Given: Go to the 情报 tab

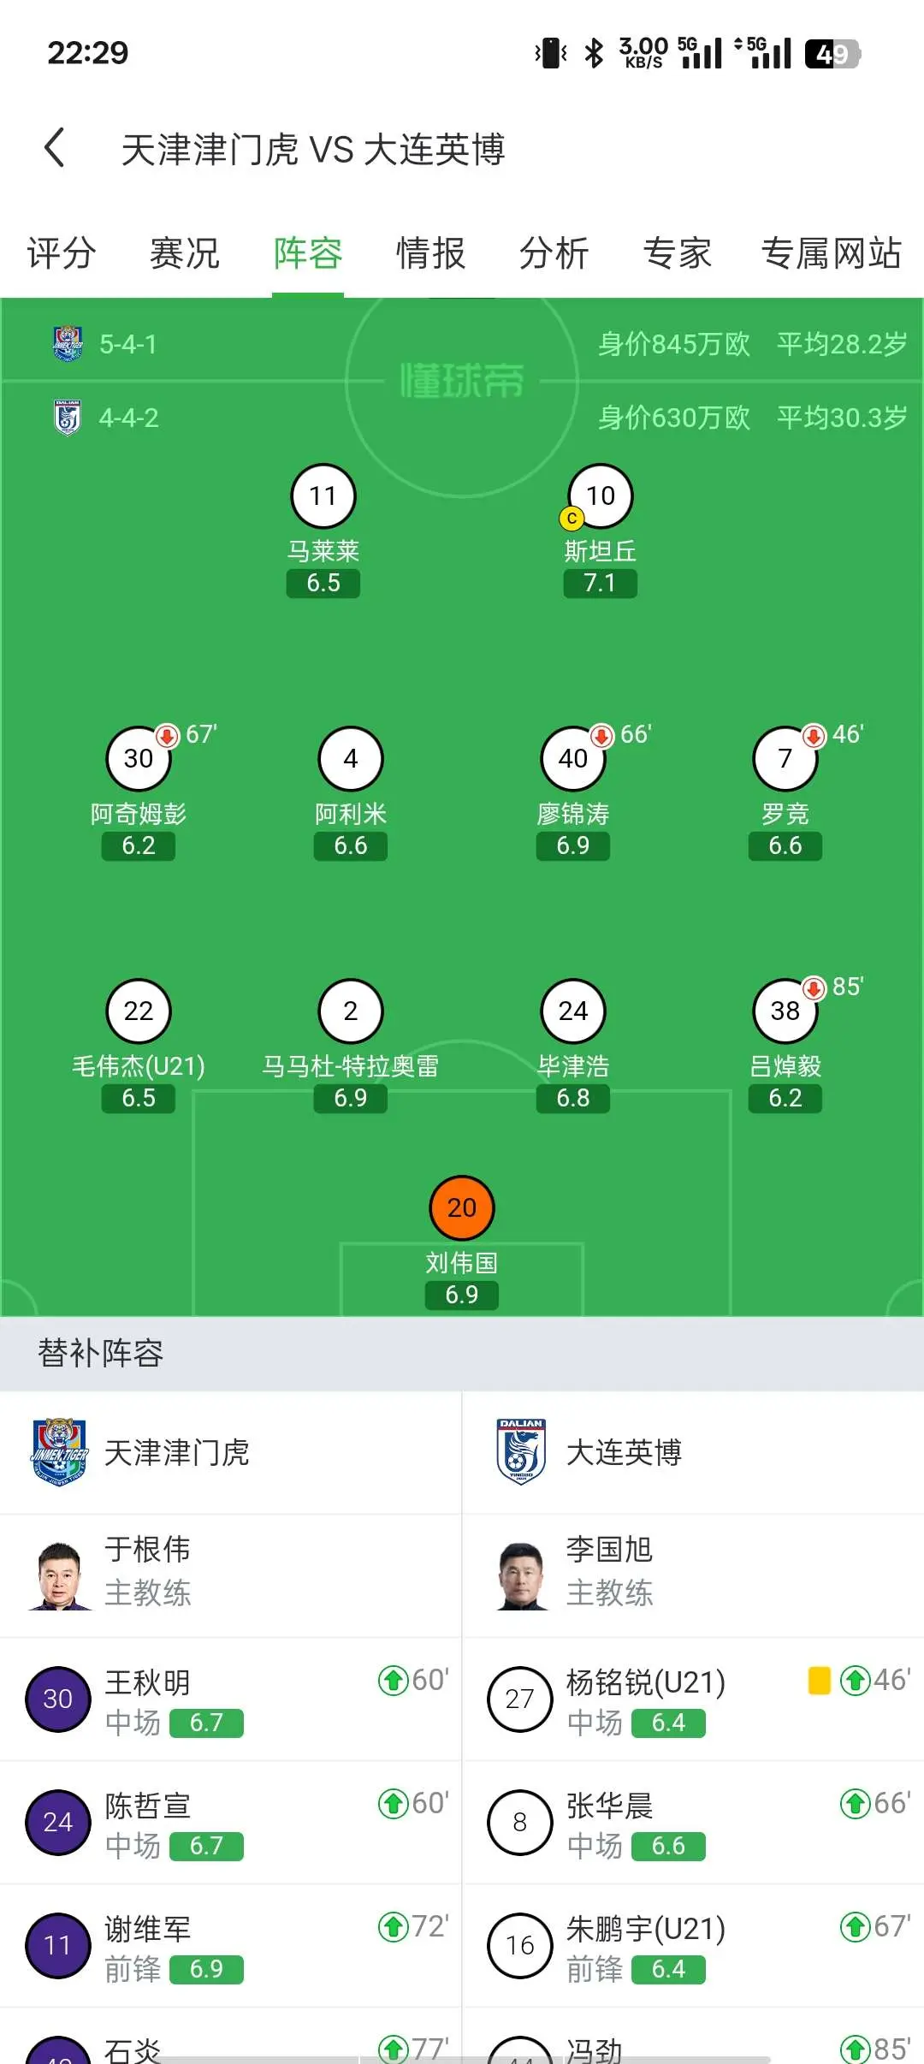Looking at the screenshot, I should coord(431,253).
